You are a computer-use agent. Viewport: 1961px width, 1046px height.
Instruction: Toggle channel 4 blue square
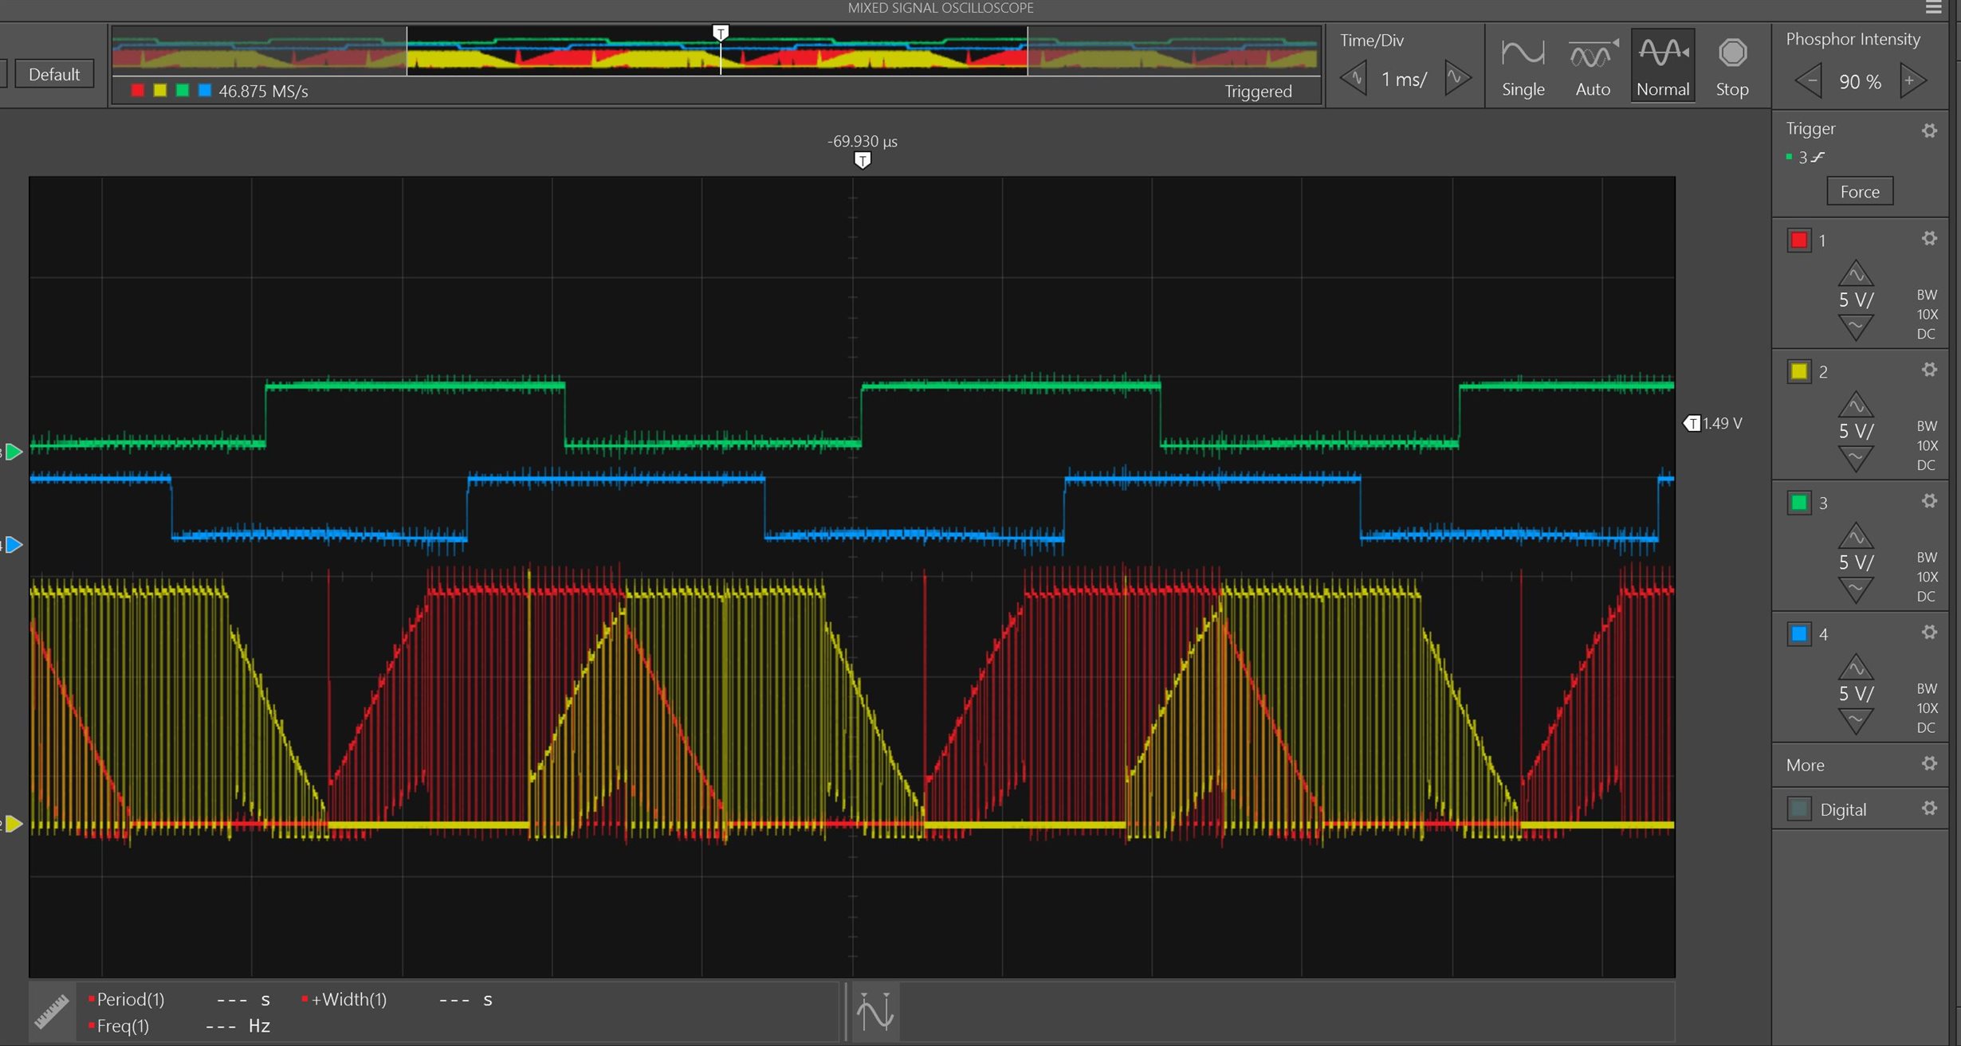pos(1799,634)
